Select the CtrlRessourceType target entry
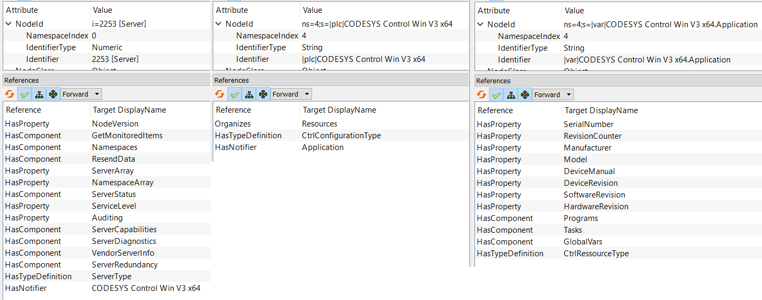 pos(596,254)
